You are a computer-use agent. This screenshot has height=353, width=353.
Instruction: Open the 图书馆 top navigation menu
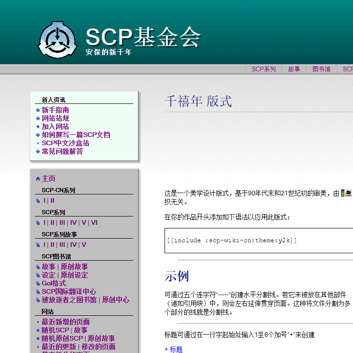[x=321, y=69]
